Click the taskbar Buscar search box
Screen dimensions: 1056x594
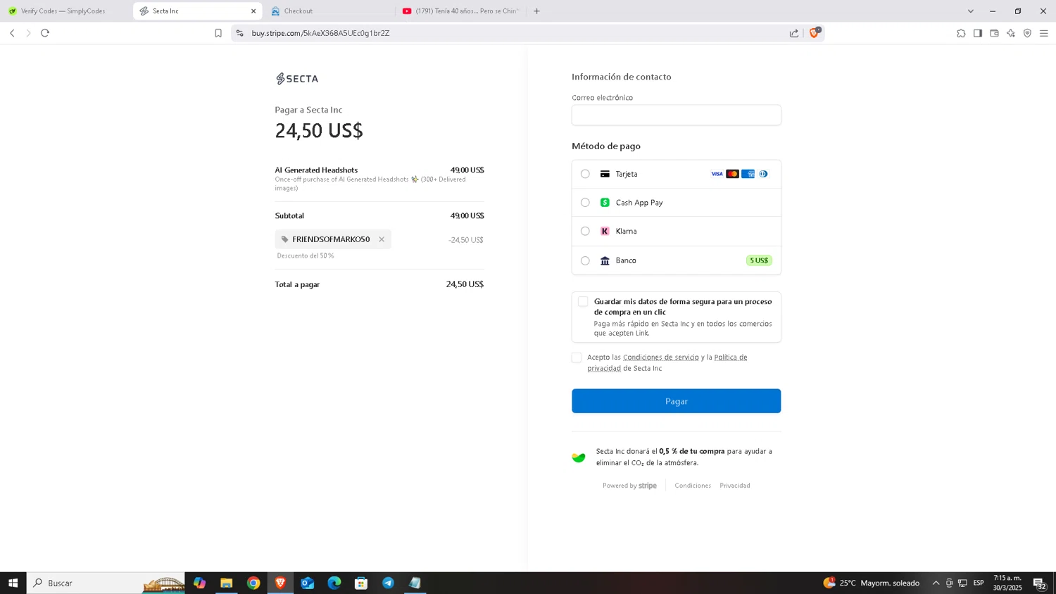pyautogui.click(x=106, y=583)
